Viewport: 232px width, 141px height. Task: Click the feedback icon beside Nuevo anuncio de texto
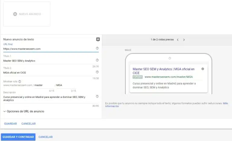tap(98, 39)
